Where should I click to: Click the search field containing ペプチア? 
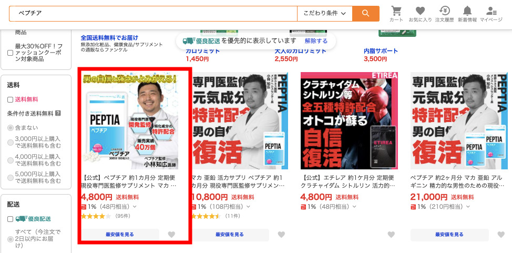(x=152, y=13)
